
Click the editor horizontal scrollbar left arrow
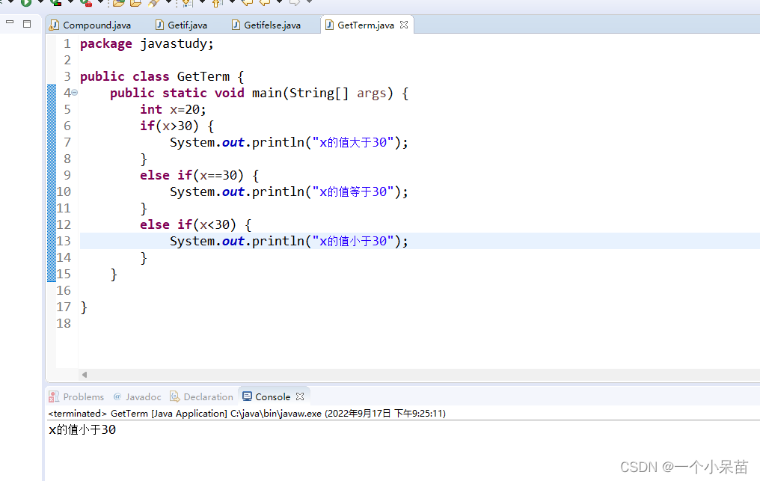(x=85, y=374)
